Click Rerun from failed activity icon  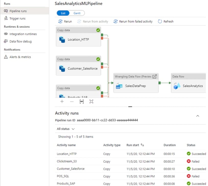click(116, 21)
